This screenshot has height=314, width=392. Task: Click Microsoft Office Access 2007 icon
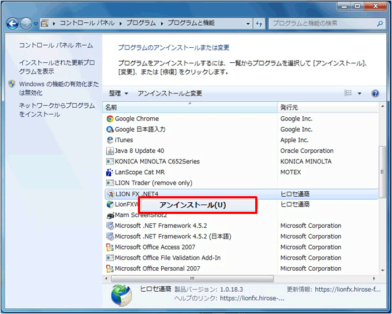(110, 247)
